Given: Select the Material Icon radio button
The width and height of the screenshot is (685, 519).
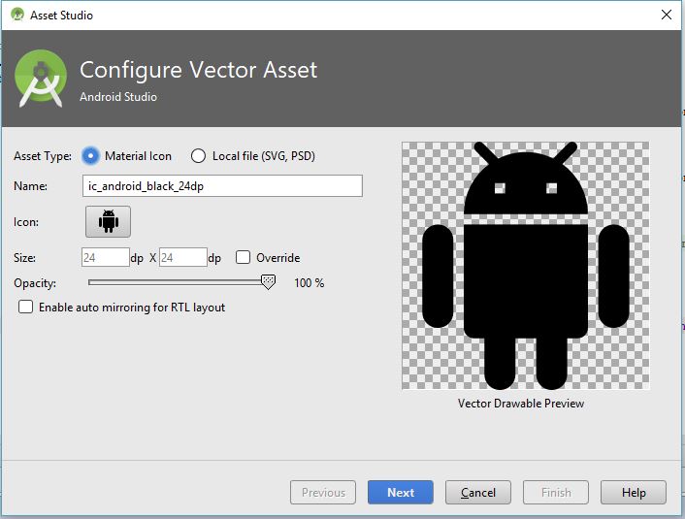Looking at the screenshot, I should 90,156.
